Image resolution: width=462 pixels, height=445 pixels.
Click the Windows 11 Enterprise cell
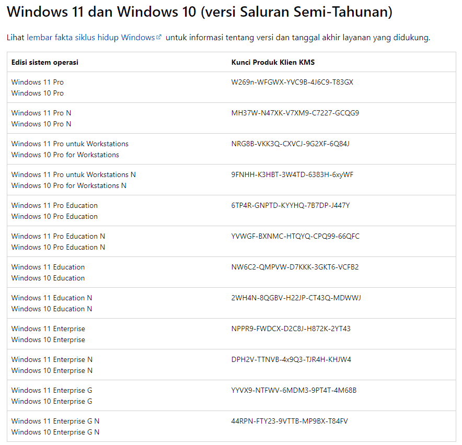click(x=48, y=329)
